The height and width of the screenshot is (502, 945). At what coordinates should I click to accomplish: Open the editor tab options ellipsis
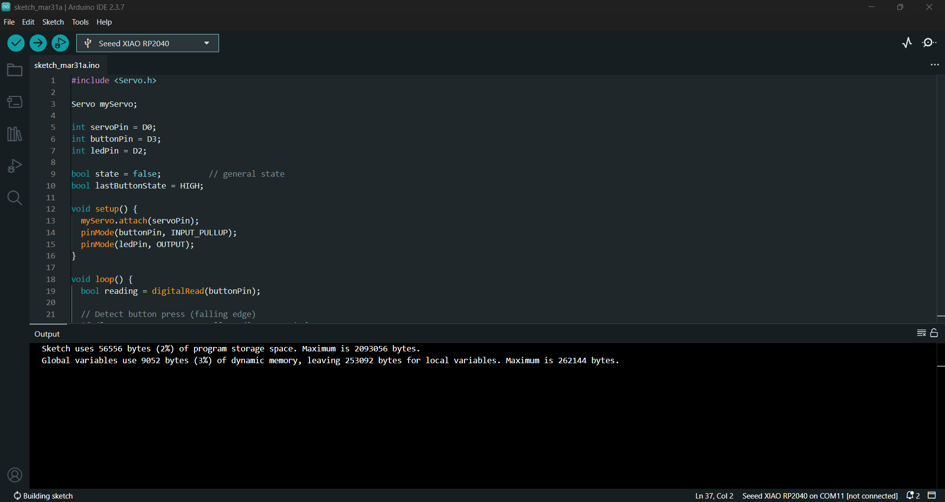click(x=935, y=65)
